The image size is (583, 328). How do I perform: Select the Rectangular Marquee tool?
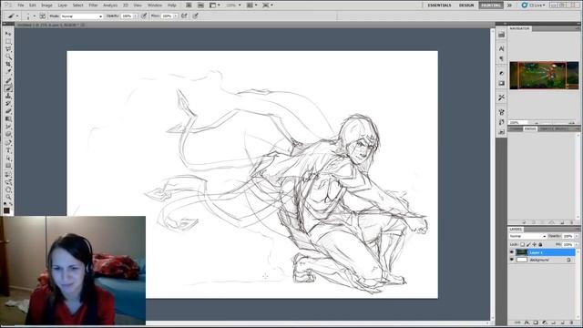(x=8, y=41)
